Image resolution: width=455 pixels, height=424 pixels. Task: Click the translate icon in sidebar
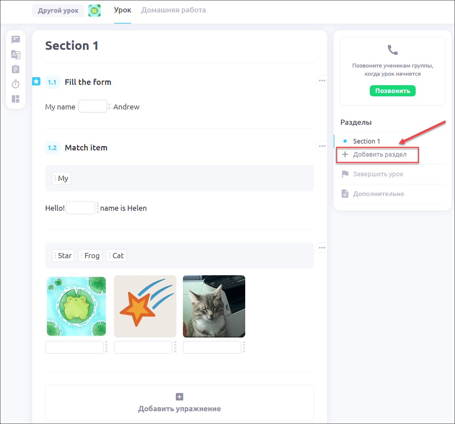16,54
